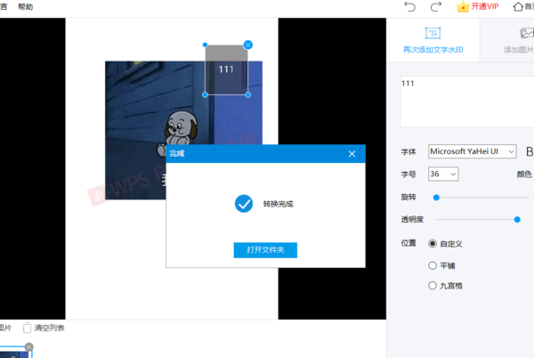Click the redo arrow icon
The image size is (534, 358).
click(x=436, y=6)
